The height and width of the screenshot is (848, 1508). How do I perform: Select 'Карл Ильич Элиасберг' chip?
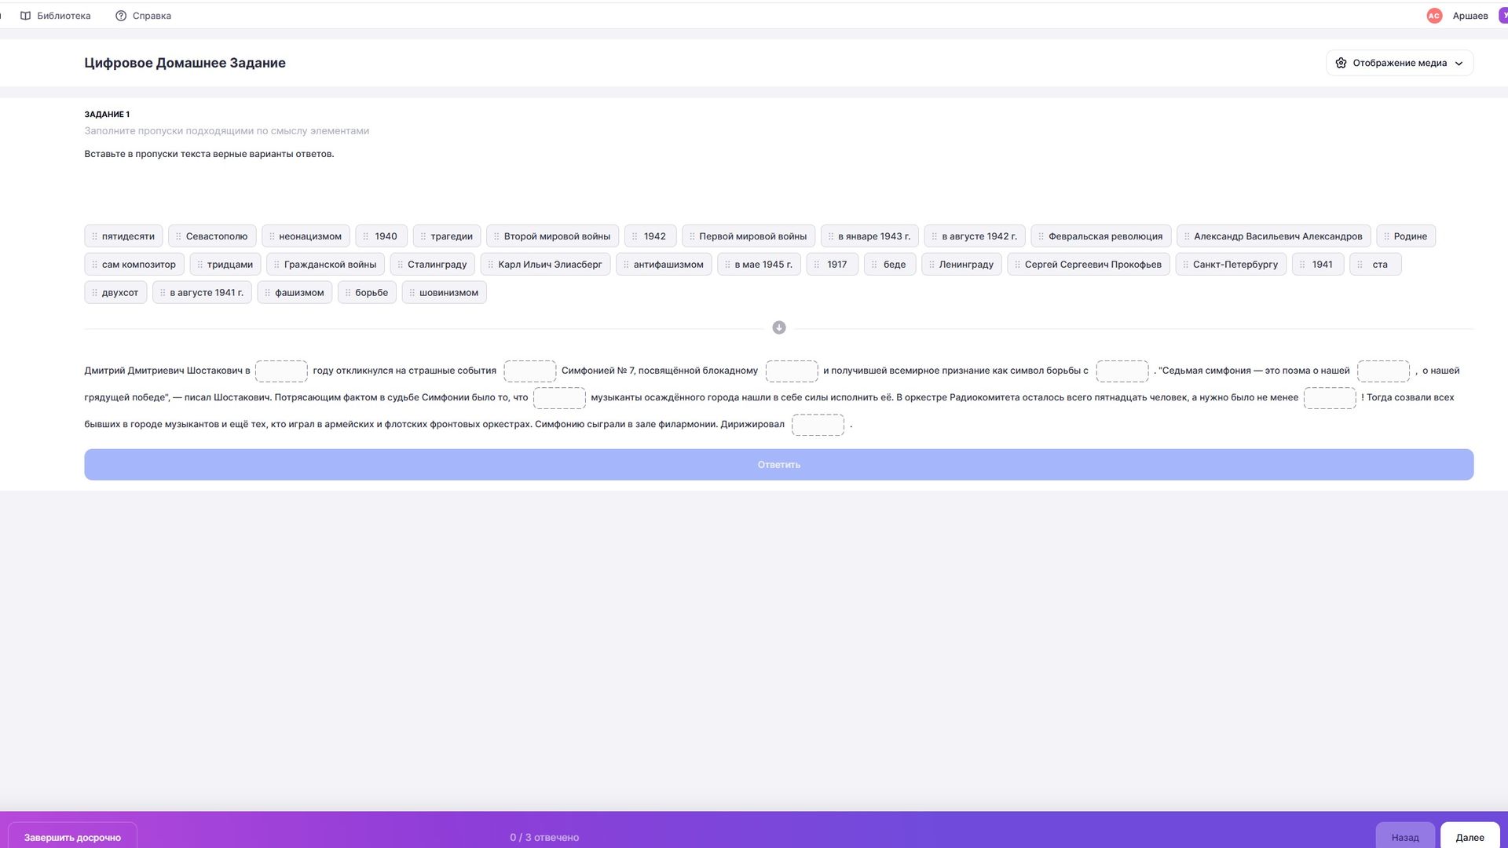(545, 265)
